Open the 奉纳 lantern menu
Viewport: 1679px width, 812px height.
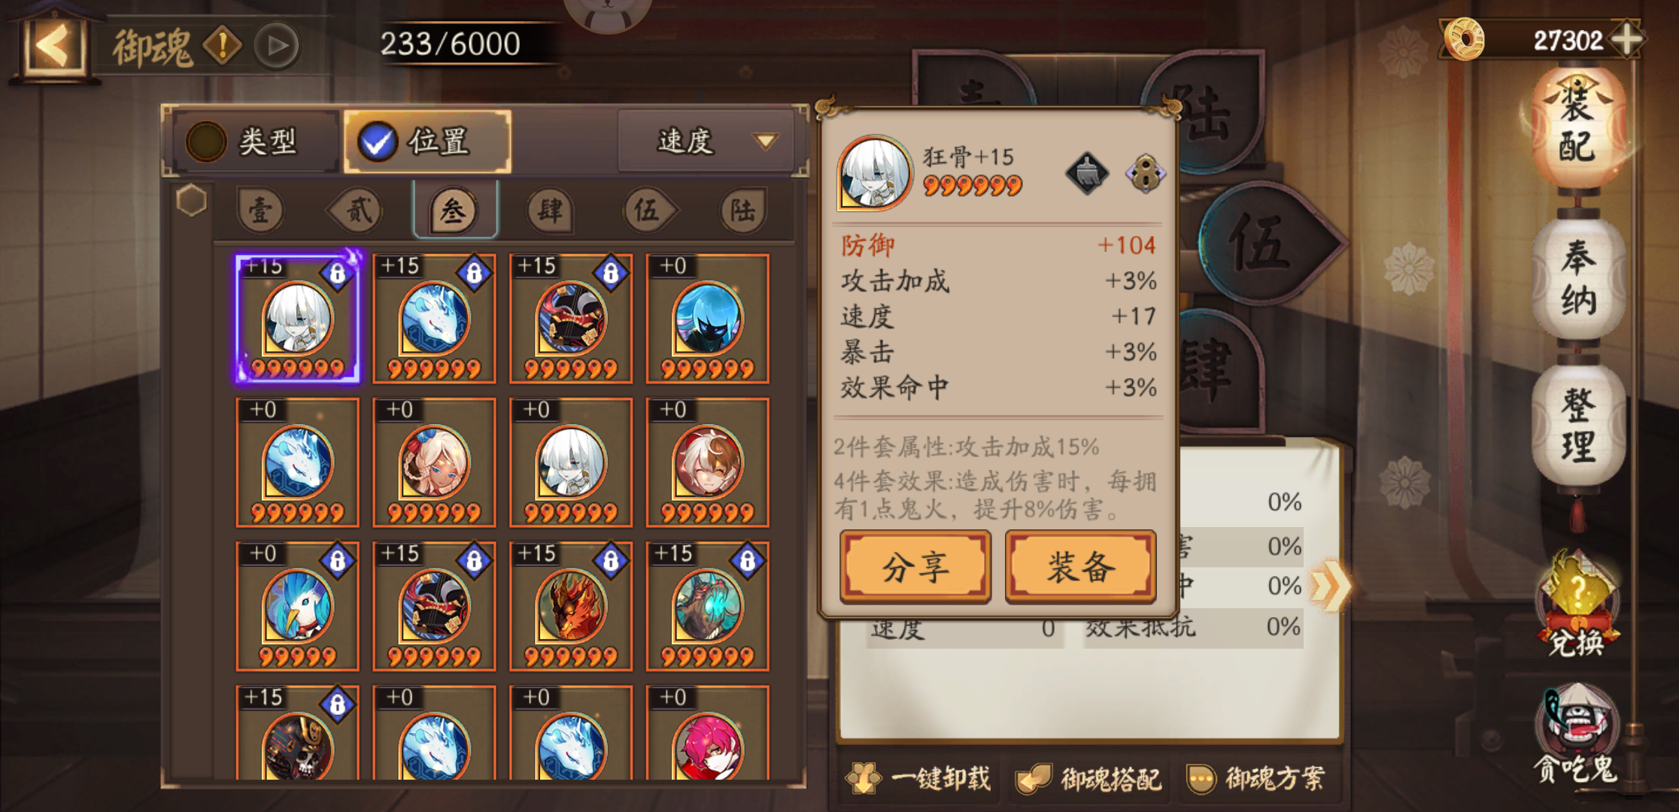pyautogui.click(x=1578, y=280)
